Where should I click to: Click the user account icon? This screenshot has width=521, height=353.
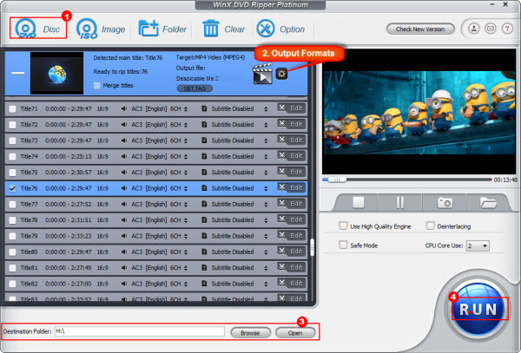tap(474, 29)
